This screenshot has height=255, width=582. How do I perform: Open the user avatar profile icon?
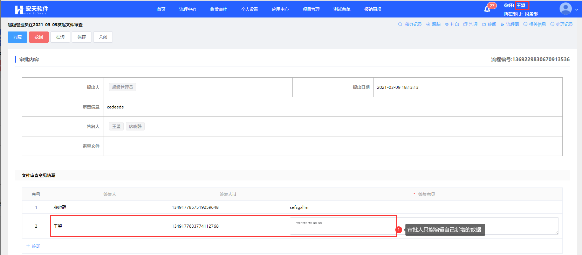point(565,9)
